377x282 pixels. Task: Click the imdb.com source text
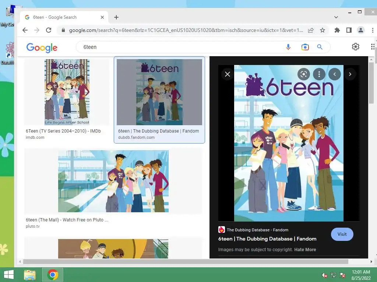pos(35,137)
